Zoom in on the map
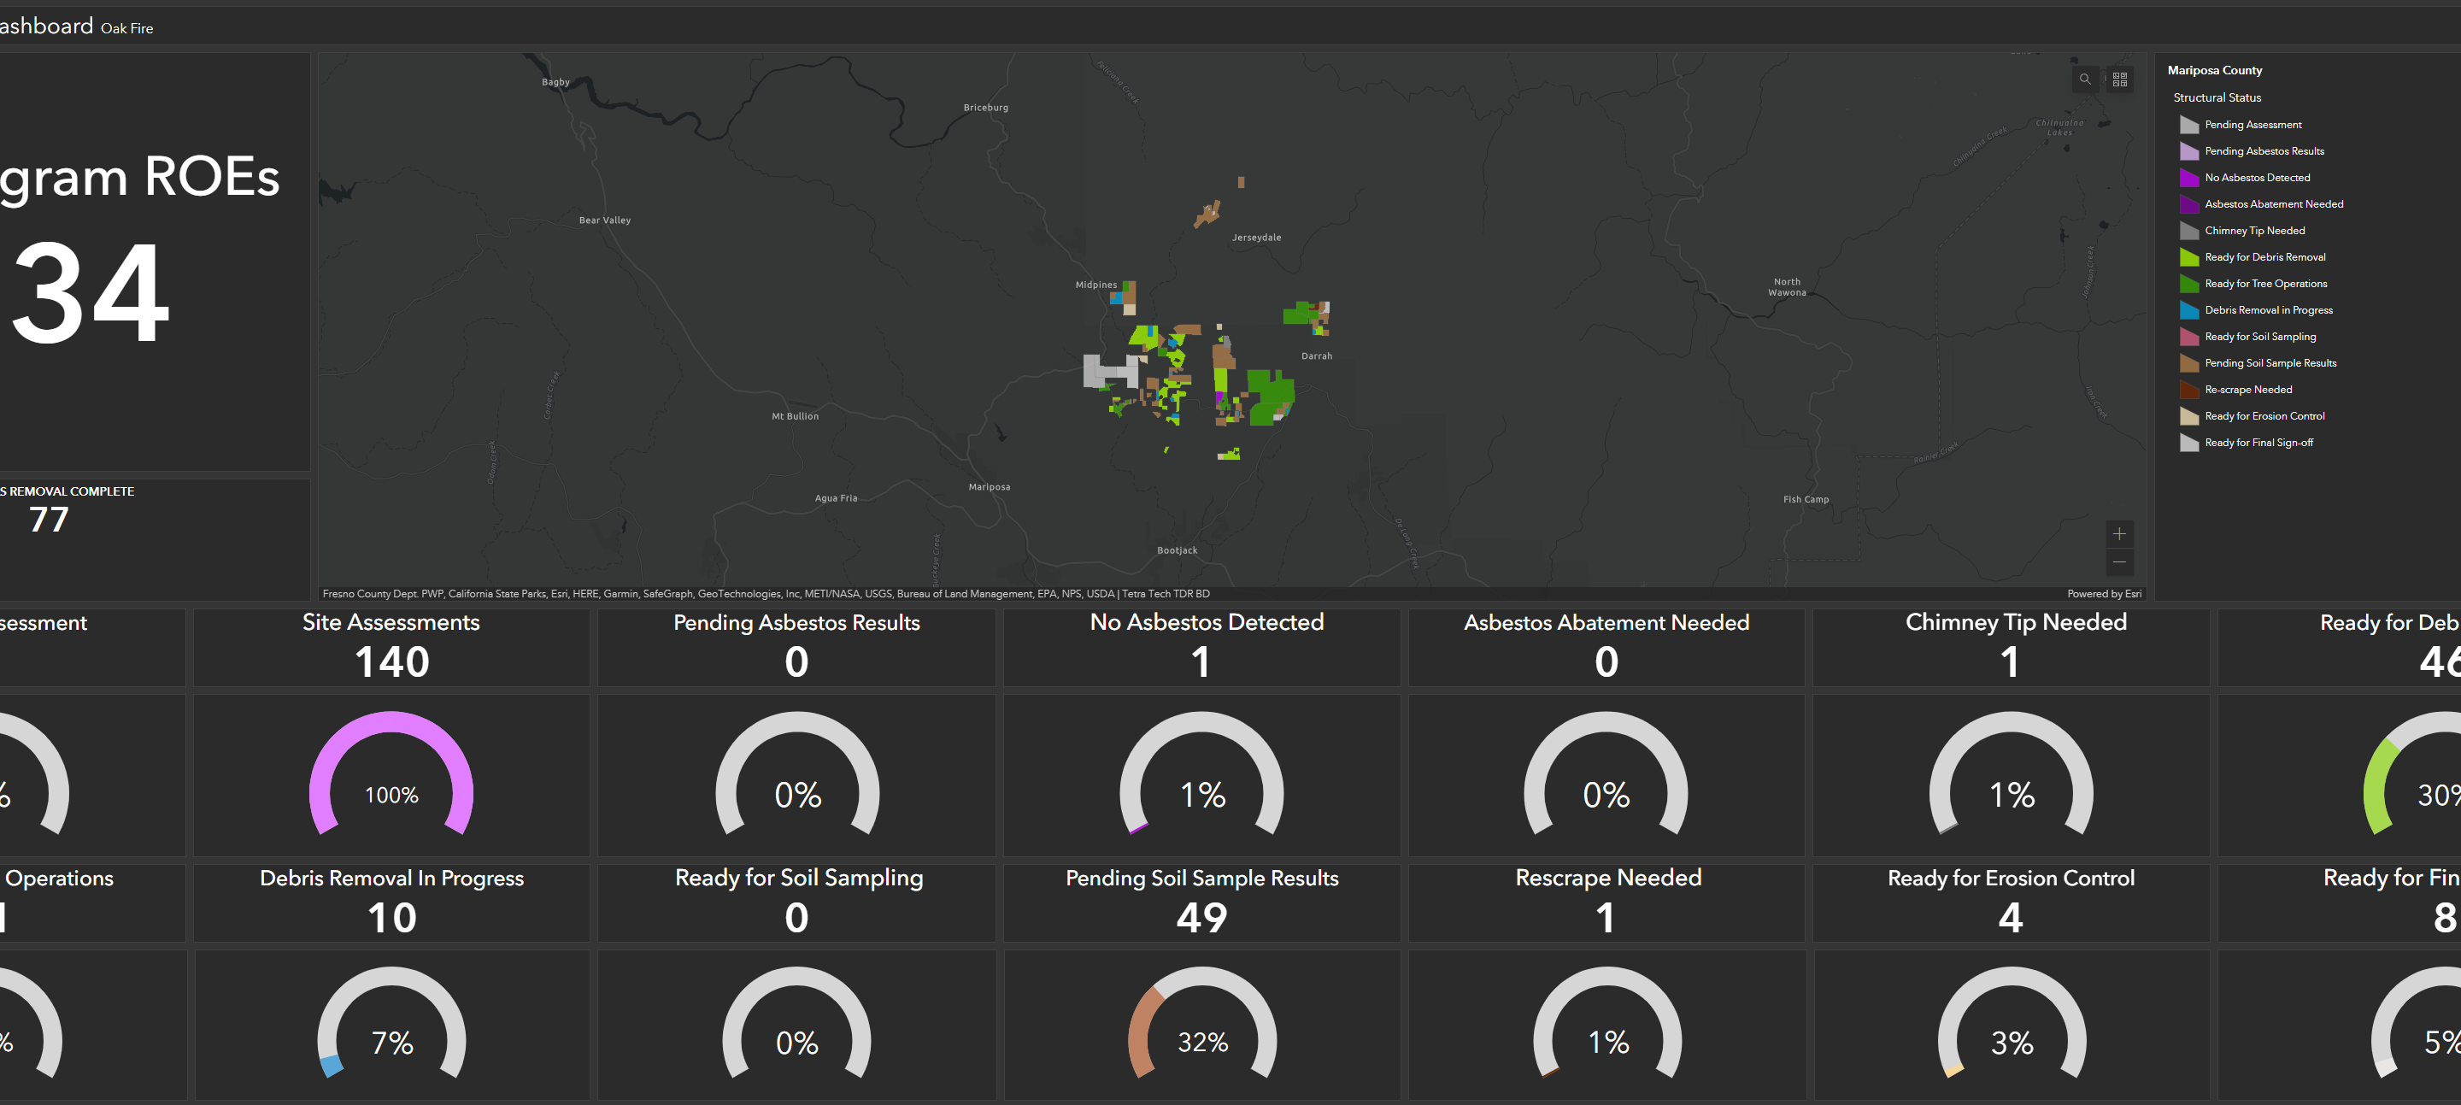The height and width of the screenshot is (1105, 2461). click(2118, 534)
